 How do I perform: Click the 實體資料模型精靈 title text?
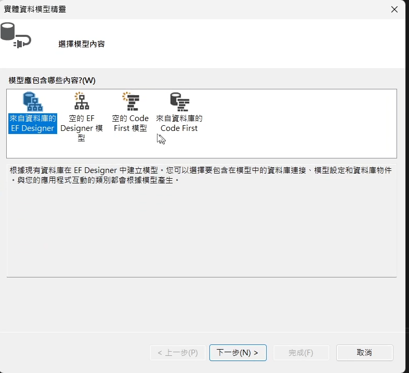pos(35,9)
